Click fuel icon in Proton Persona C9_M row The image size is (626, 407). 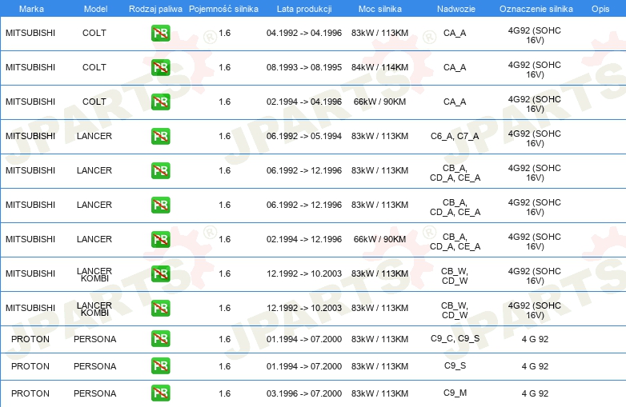(x=160, y=393)
